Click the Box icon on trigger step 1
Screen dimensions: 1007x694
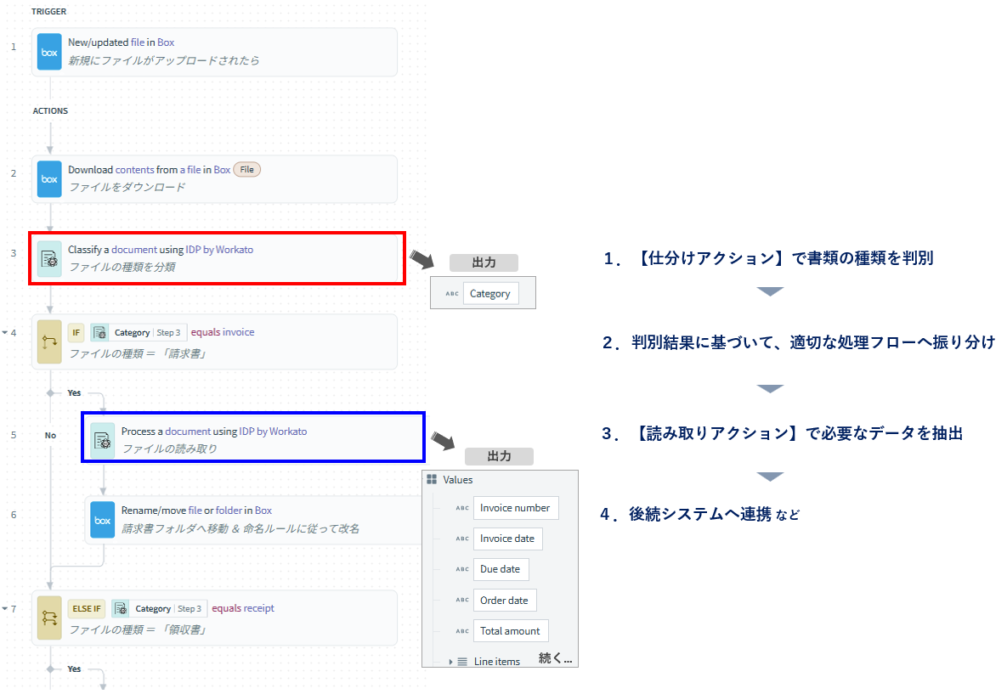click(49, 52)
